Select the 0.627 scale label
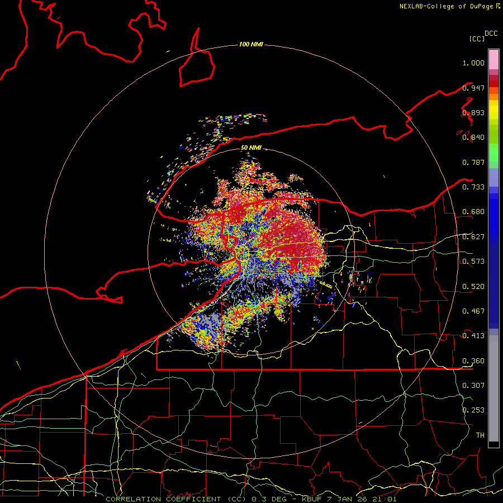 coord(473,237)
